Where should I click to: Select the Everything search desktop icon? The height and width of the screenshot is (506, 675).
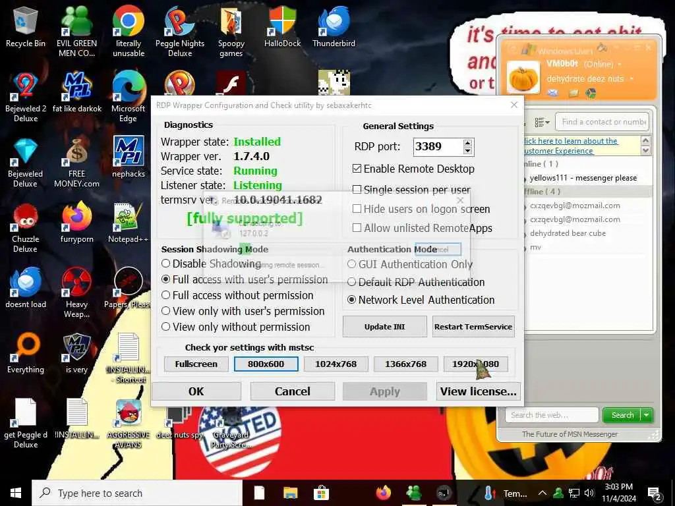tap(26, 353)
